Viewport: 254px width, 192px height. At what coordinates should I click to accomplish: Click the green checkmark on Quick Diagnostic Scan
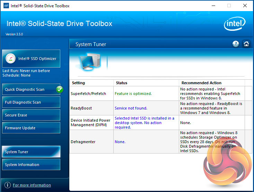click(x=59, y=89)
